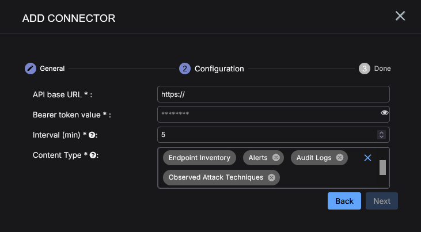Image resolution: width=421 pixels, height=232 pixels.
Task: Close the Add Connector dialog
Action: [400, 16]
